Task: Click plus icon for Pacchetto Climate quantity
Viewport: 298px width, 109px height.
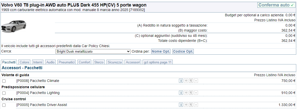Action: 186,81
